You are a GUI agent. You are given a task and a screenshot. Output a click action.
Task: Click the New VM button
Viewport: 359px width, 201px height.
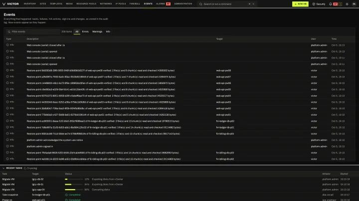[x=300, y=4]
